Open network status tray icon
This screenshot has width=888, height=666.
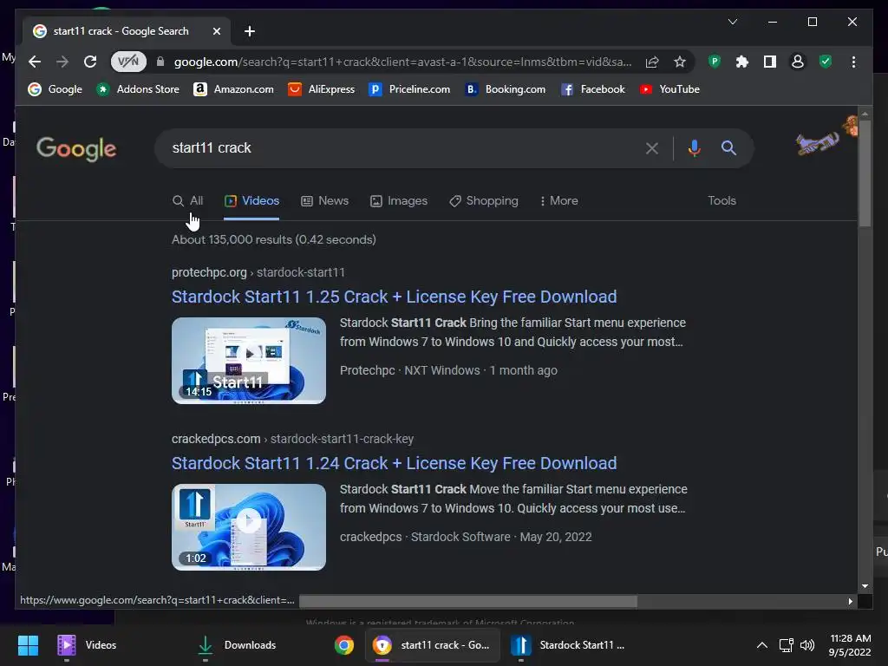point(786,645)
